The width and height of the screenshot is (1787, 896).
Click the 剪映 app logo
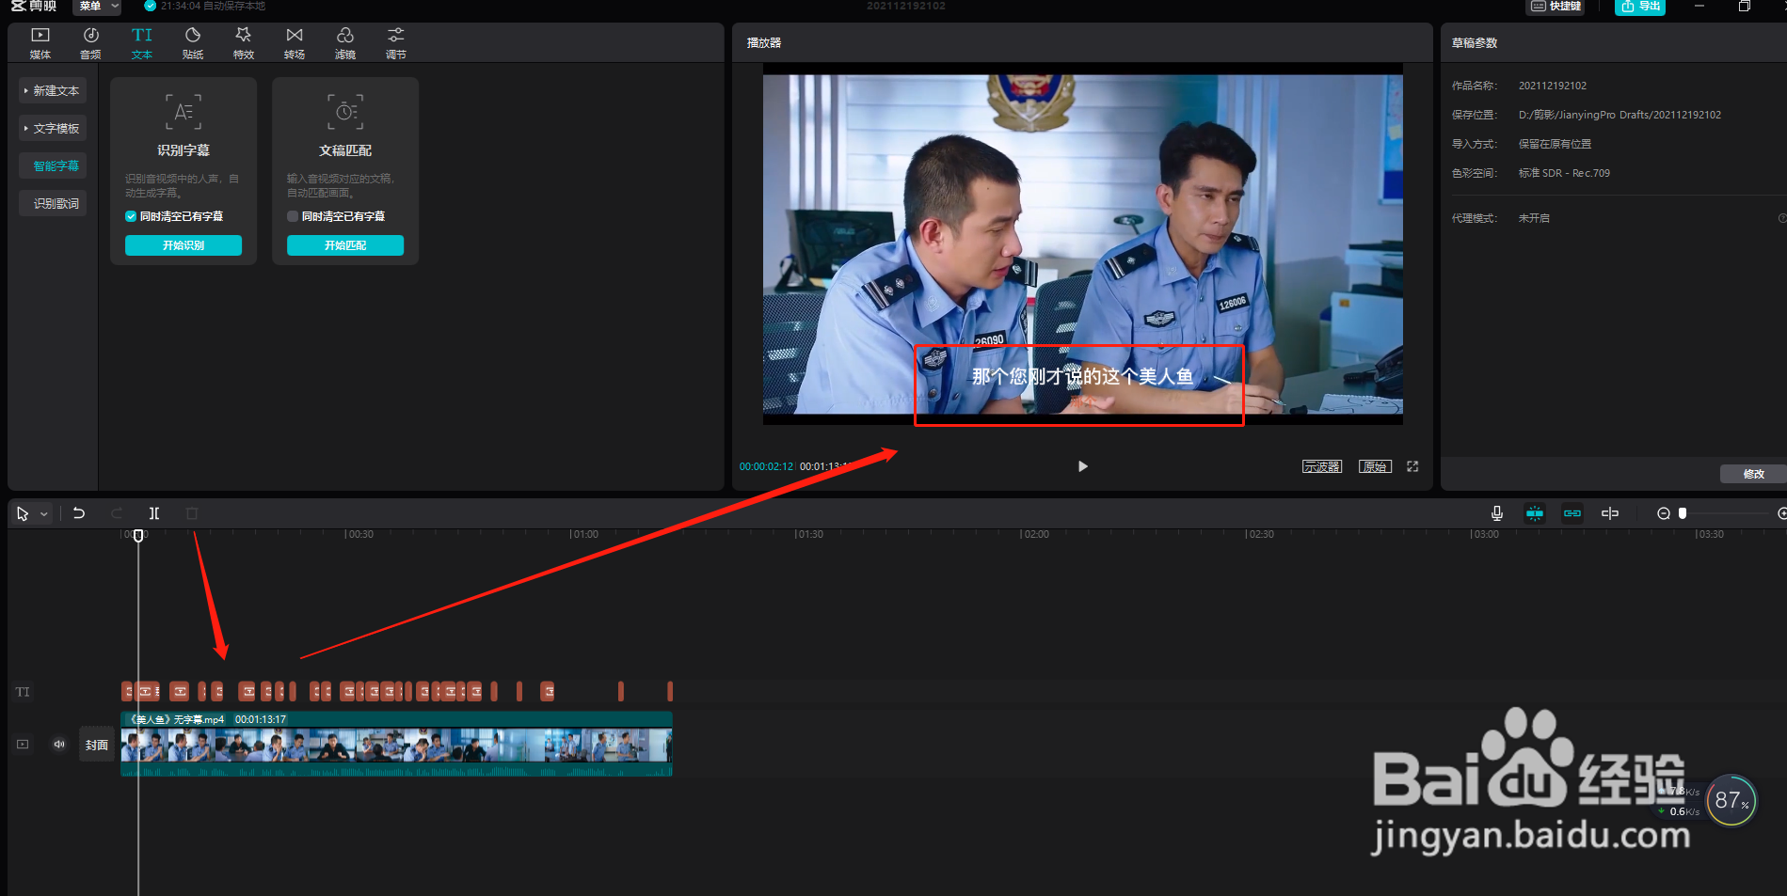click(x=34, y=6)
